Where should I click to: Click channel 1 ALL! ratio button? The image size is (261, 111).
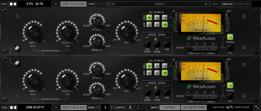pyautogui.click(x=230, y=48)
